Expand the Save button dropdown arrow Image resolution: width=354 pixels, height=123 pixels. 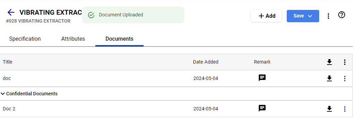[x=310, y=16]
